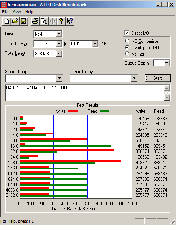Click description box scroll down arrow

tap(167, 98)
